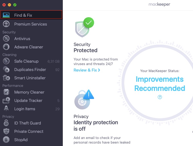Click the Update Tracker download icon
193x146 pixels.
click(x=6, y=100)
